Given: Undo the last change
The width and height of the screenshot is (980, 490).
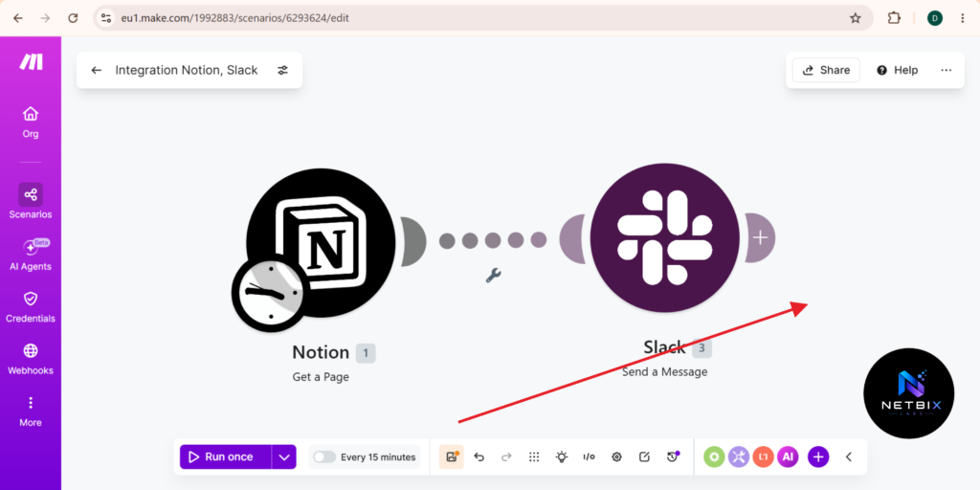Looking at the screenshot, I should [x=479, y=457].
